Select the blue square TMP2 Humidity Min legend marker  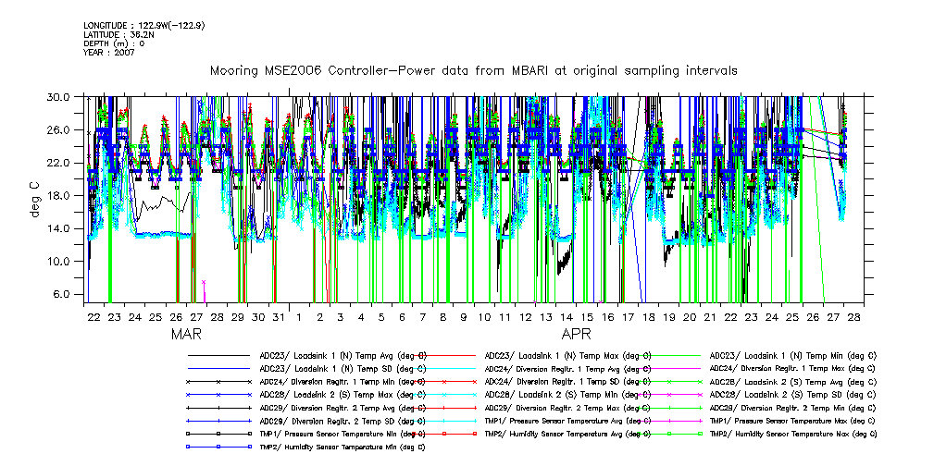(x=218, y=447)
